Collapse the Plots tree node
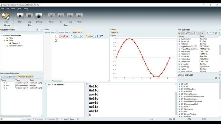221x124 pixels. click(x=4, y=41)
